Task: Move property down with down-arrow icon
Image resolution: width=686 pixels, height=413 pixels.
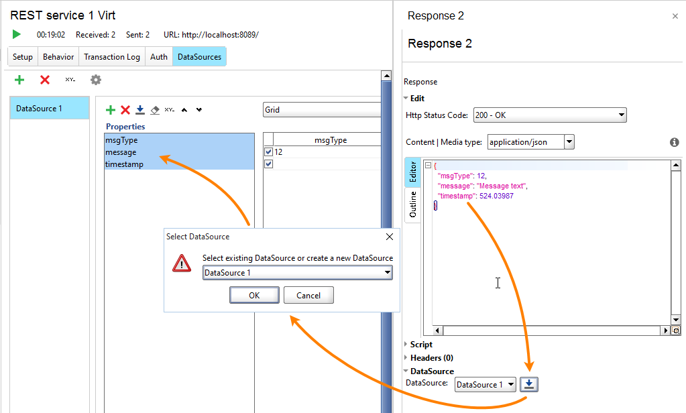Action: (x=198, y=109)
